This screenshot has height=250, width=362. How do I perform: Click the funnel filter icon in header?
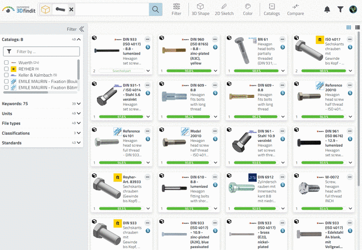340,10
